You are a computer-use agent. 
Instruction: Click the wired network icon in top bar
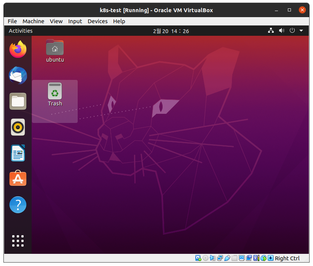(271, 30)
